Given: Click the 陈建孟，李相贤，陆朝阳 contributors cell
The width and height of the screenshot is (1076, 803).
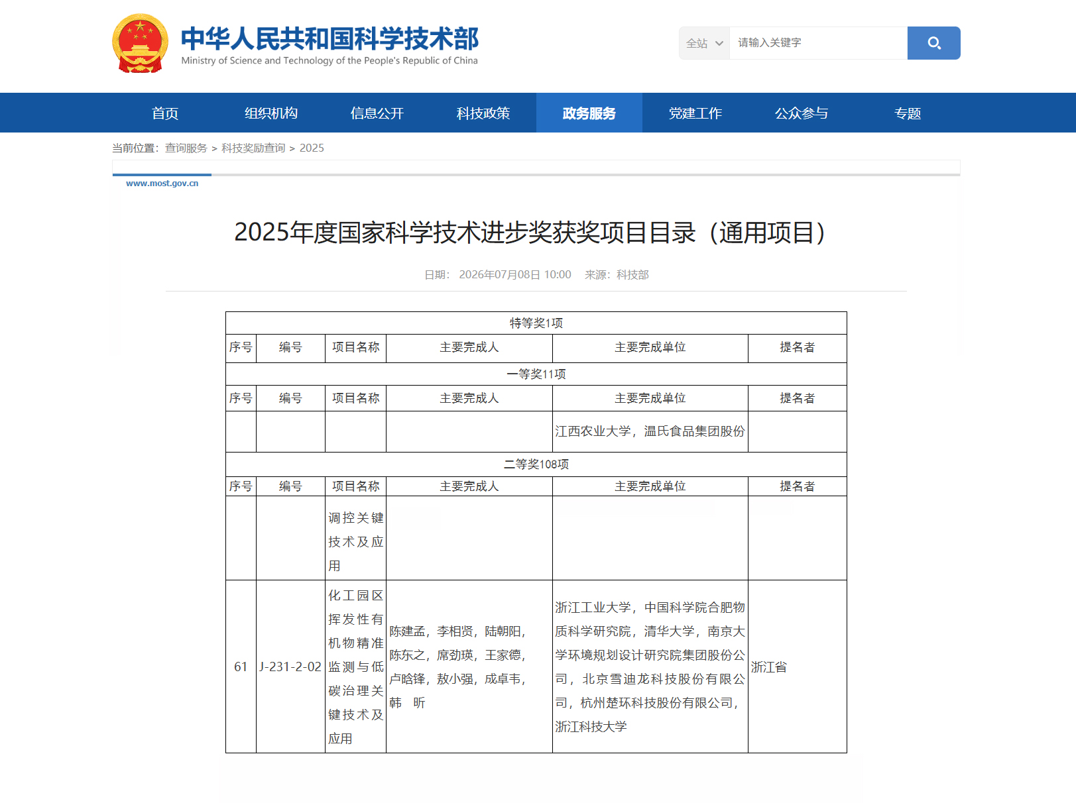Looking at the screenshot, I should click(469, 667).
